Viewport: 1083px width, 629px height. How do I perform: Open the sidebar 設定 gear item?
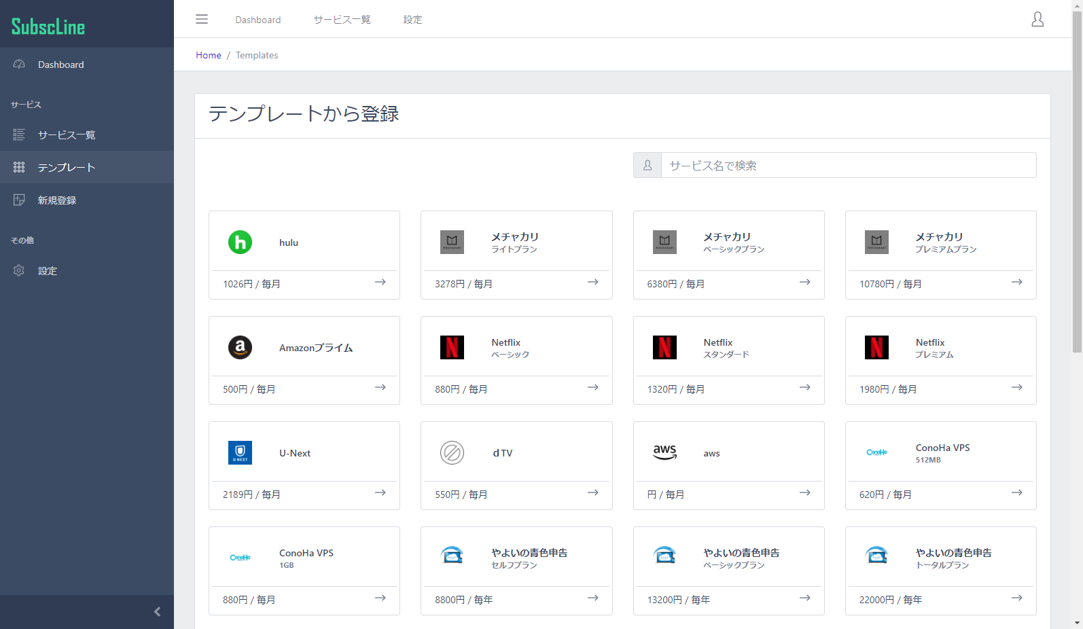(48, 271)
